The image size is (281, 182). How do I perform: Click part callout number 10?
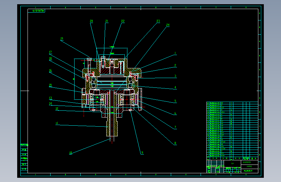(x=70, y=153)
